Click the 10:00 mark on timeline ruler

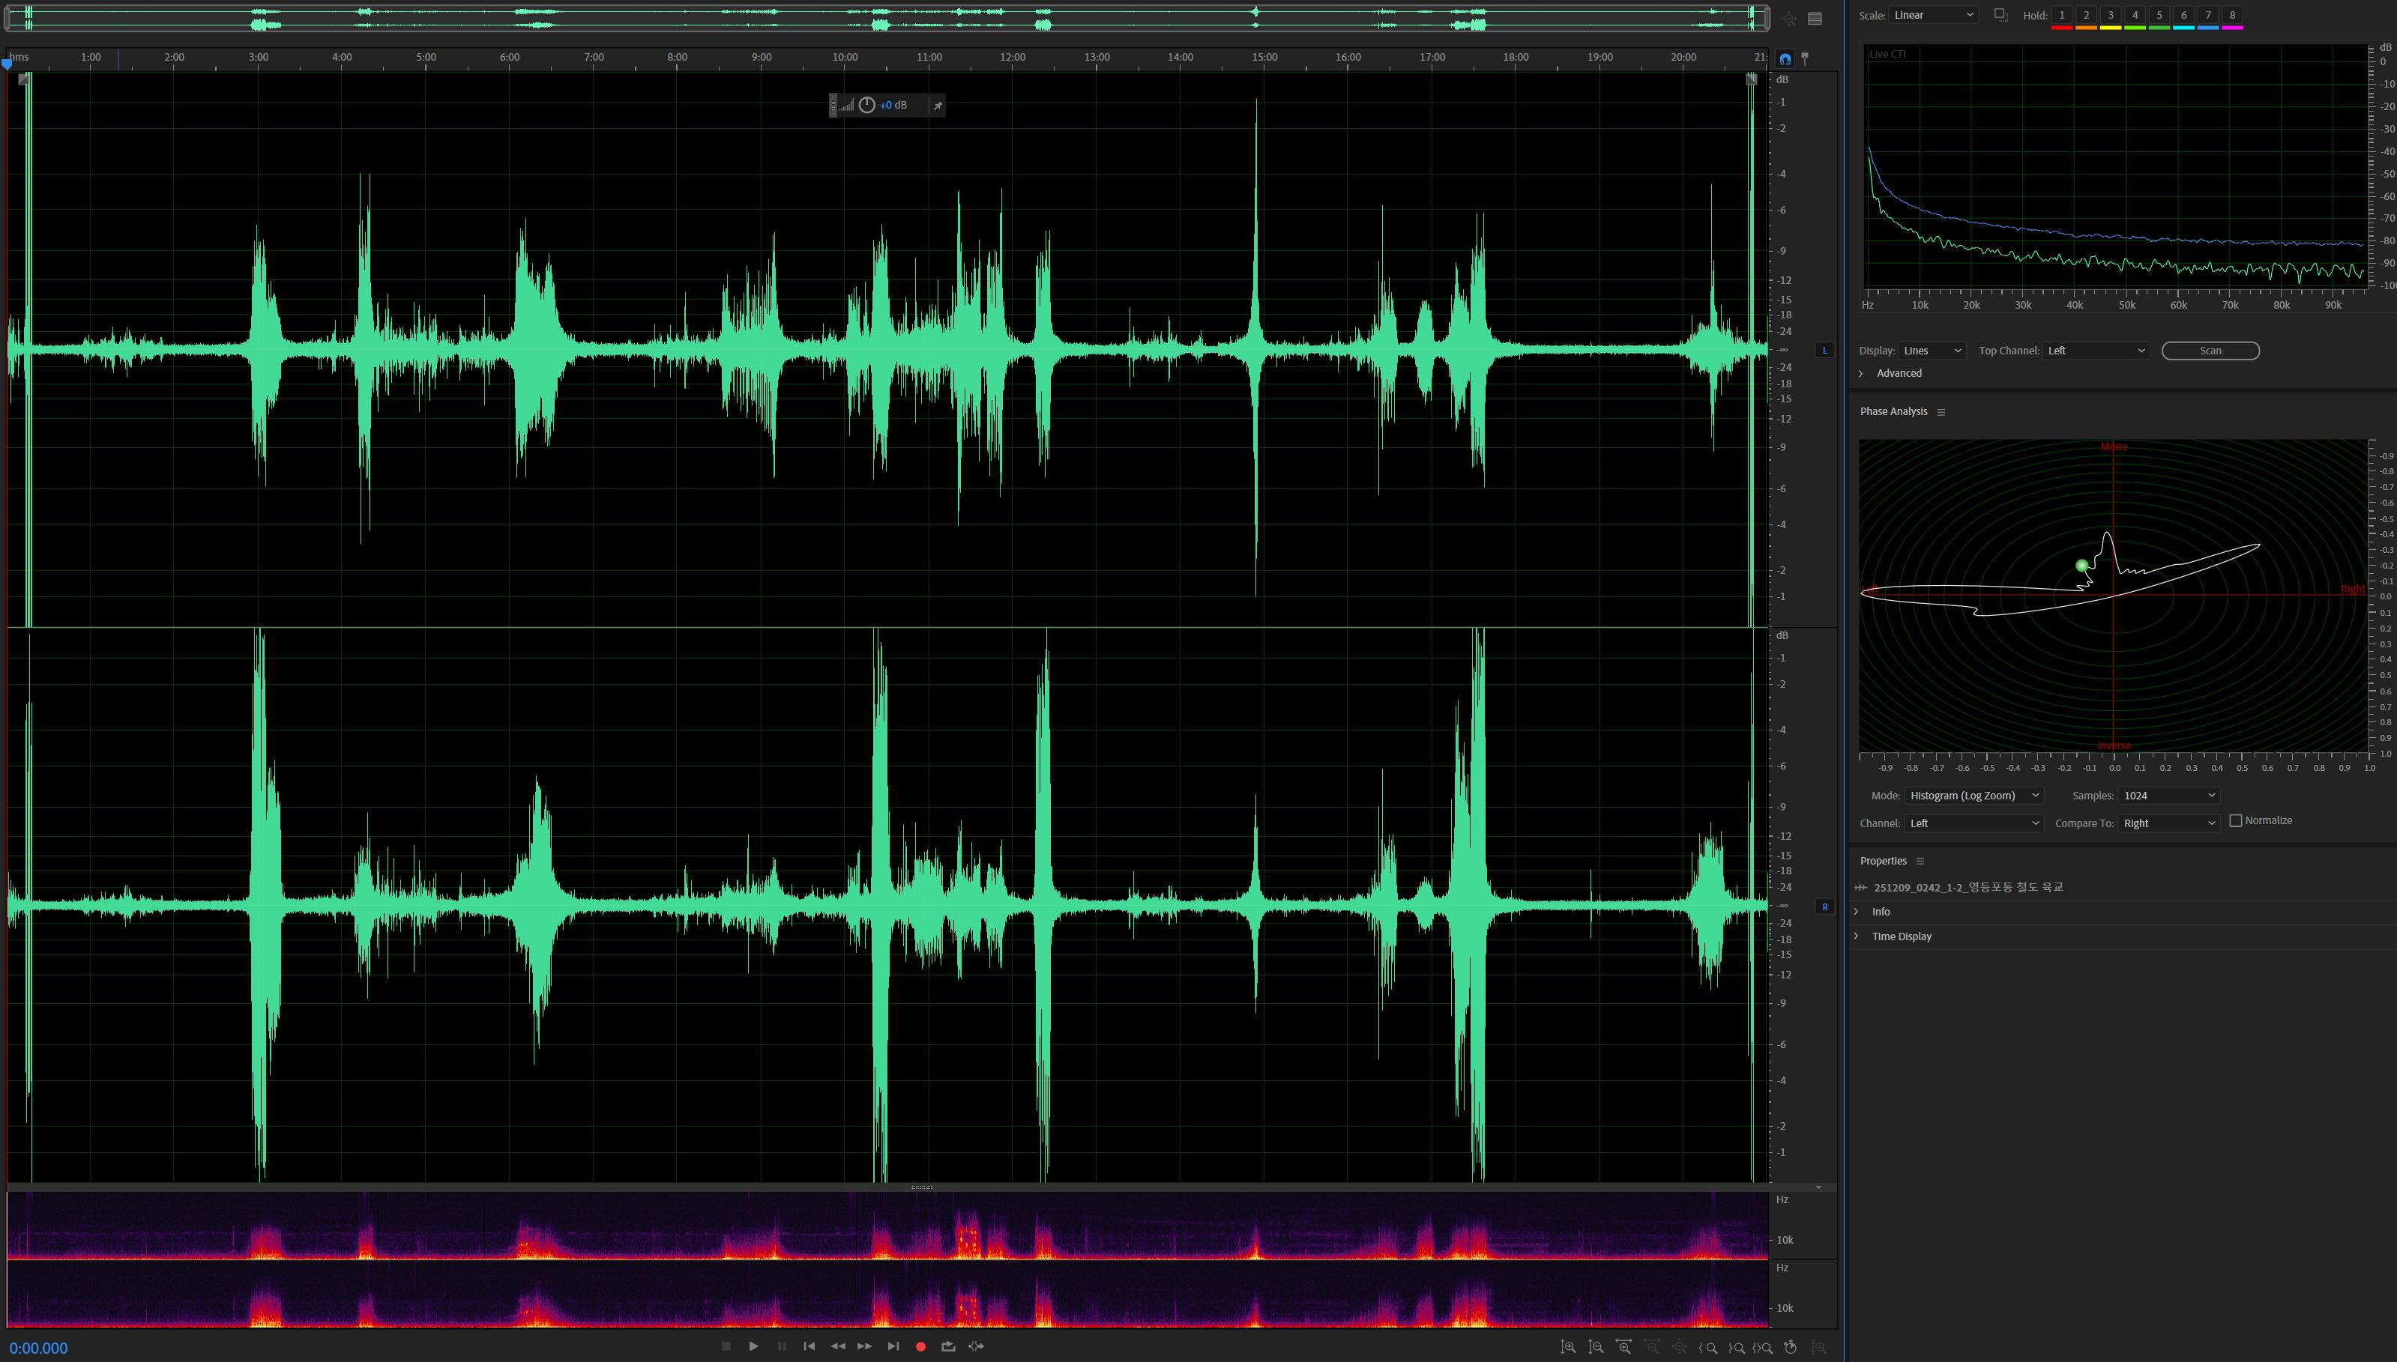click(x=845, y=58)
